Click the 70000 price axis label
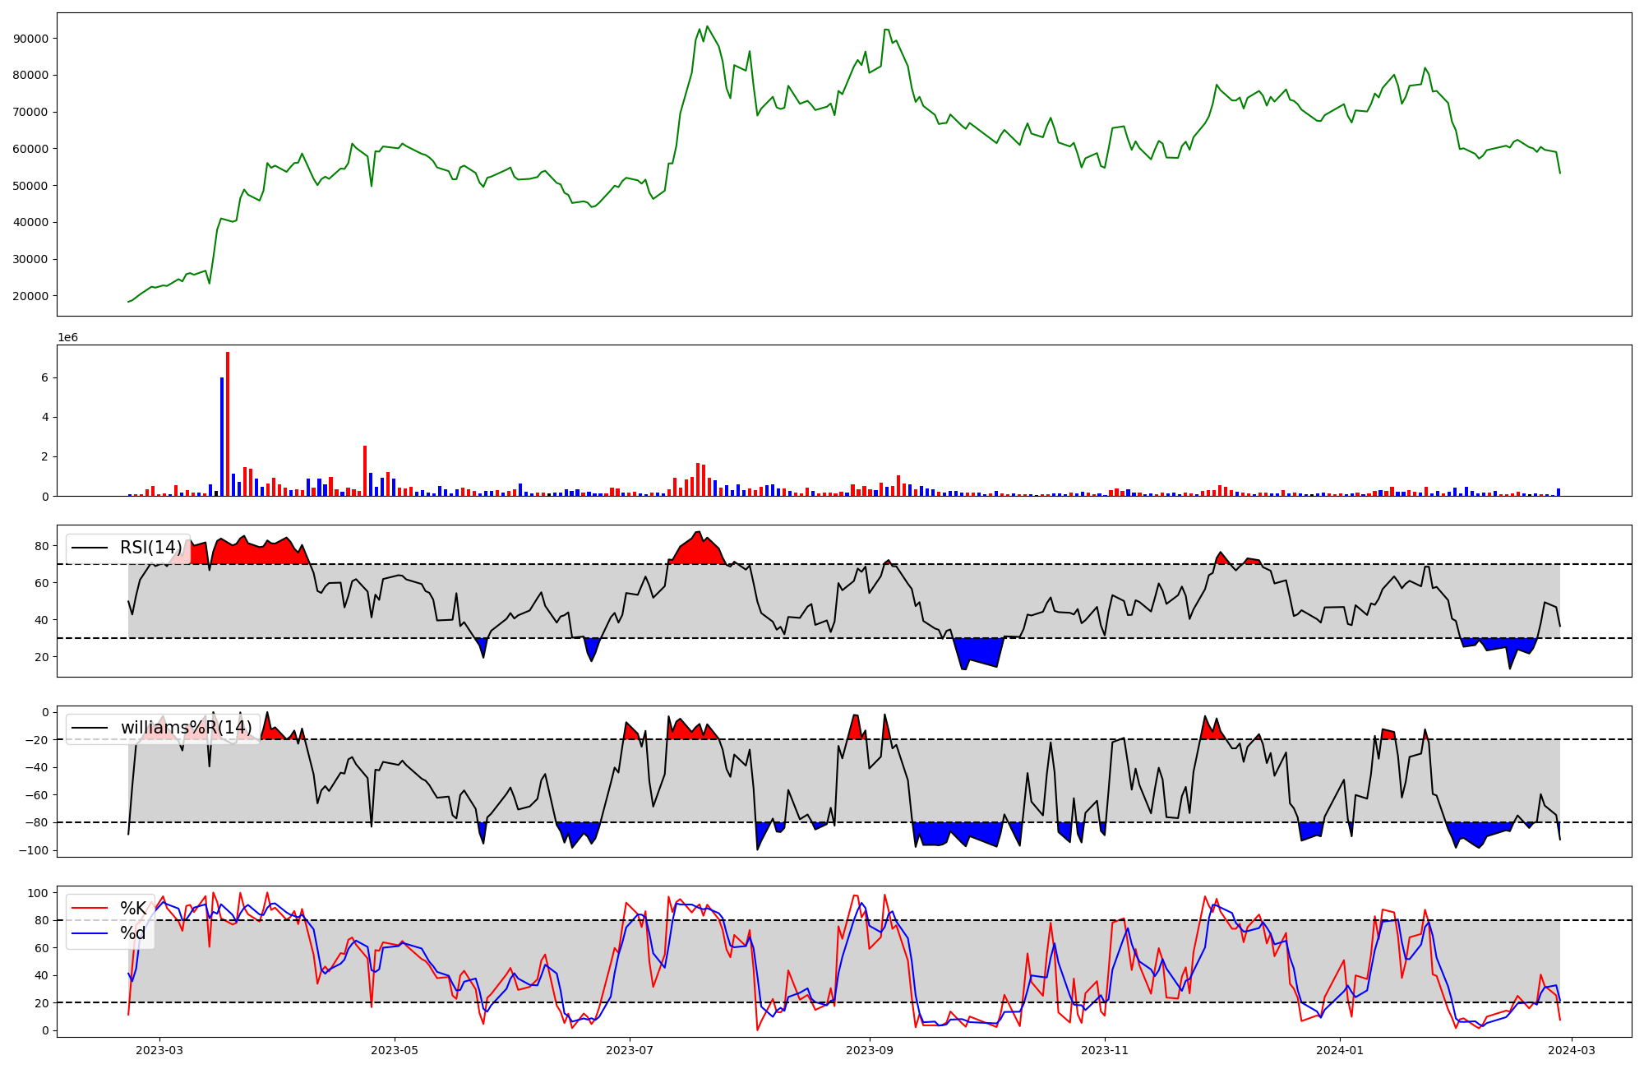Screen dimensions: 1644x1069 coord(31,112)
